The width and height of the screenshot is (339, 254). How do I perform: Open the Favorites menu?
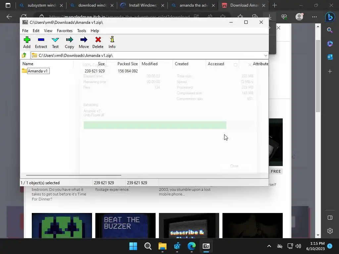65,31
